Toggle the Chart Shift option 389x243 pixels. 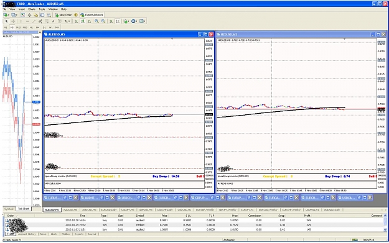pyautogui.click(x=118, y=21)
